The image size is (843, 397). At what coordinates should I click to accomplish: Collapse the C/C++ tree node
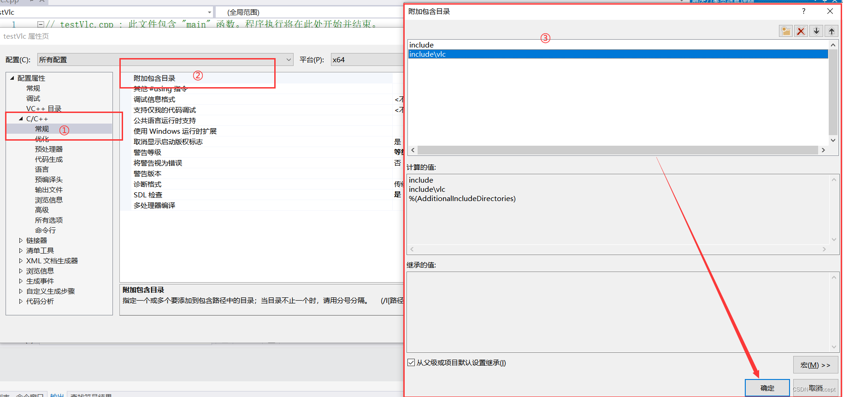[21, 119]
